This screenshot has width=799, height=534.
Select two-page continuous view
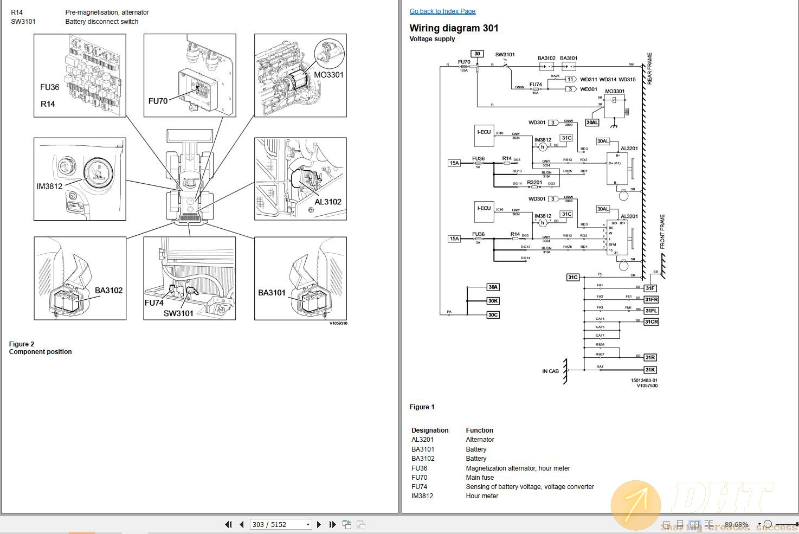point(709,524)
